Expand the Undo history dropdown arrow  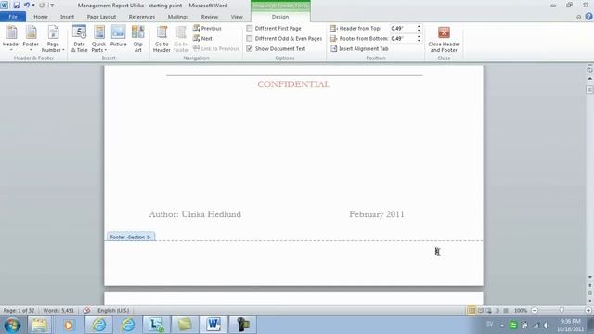(x=33, y=6)
